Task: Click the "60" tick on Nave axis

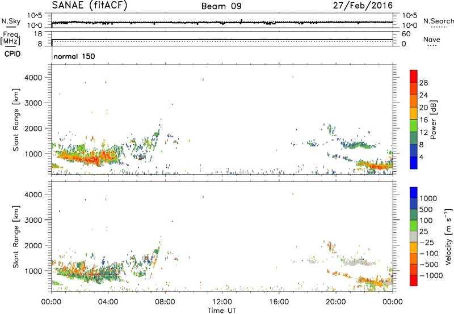Action: point(406,34)
